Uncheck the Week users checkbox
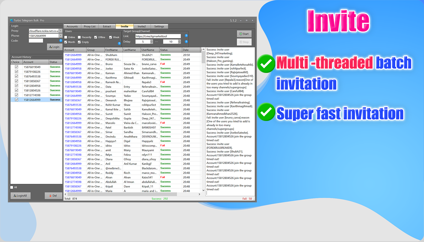This screenshot has width=424, height=242. pyautogui.click(x=111, y=37)
